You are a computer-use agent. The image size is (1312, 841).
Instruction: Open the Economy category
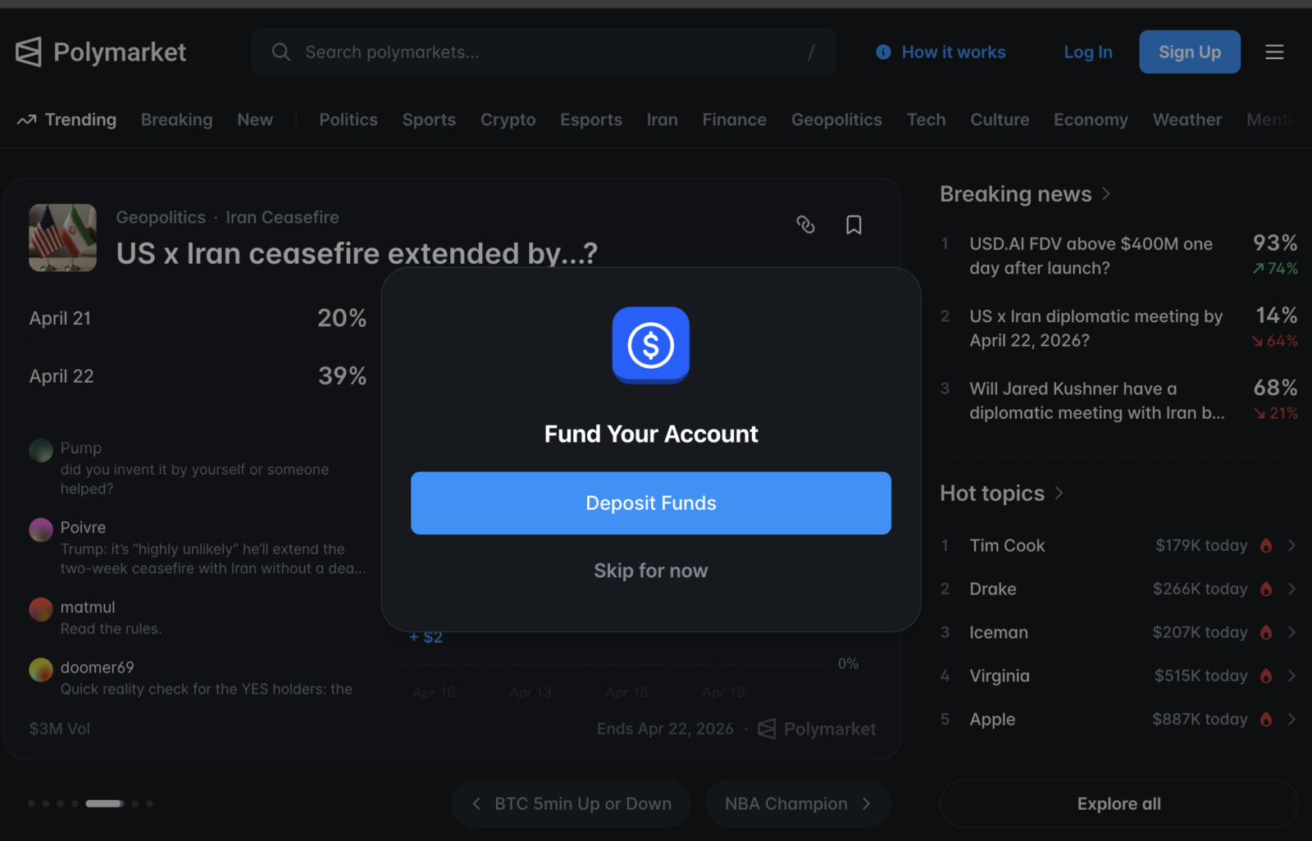coord(1091,120)
